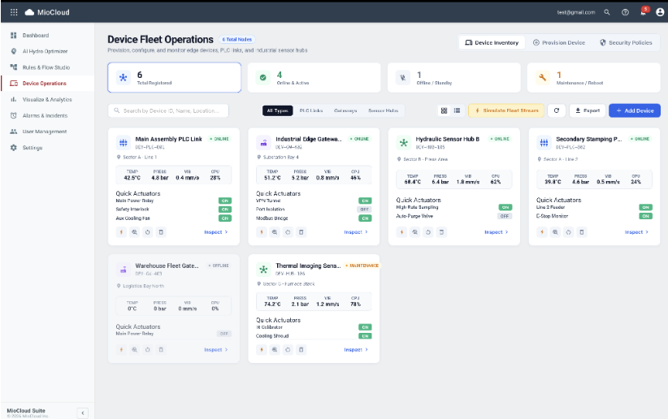This screenshot has height=419, width=668.
Task: Inspect the Warehouse Fleet Gateway device
Action: (216, 350)
